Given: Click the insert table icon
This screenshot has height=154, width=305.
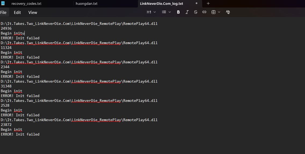Looking at the screenshot, I should pos(213,12).
